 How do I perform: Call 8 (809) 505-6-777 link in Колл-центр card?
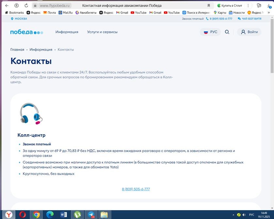coord(136,189)
